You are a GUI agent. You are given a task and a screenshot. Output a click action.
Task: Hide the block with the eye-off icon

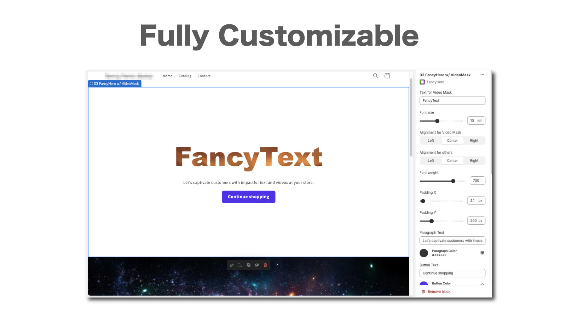pyautogui.click(x=257, y=265)
